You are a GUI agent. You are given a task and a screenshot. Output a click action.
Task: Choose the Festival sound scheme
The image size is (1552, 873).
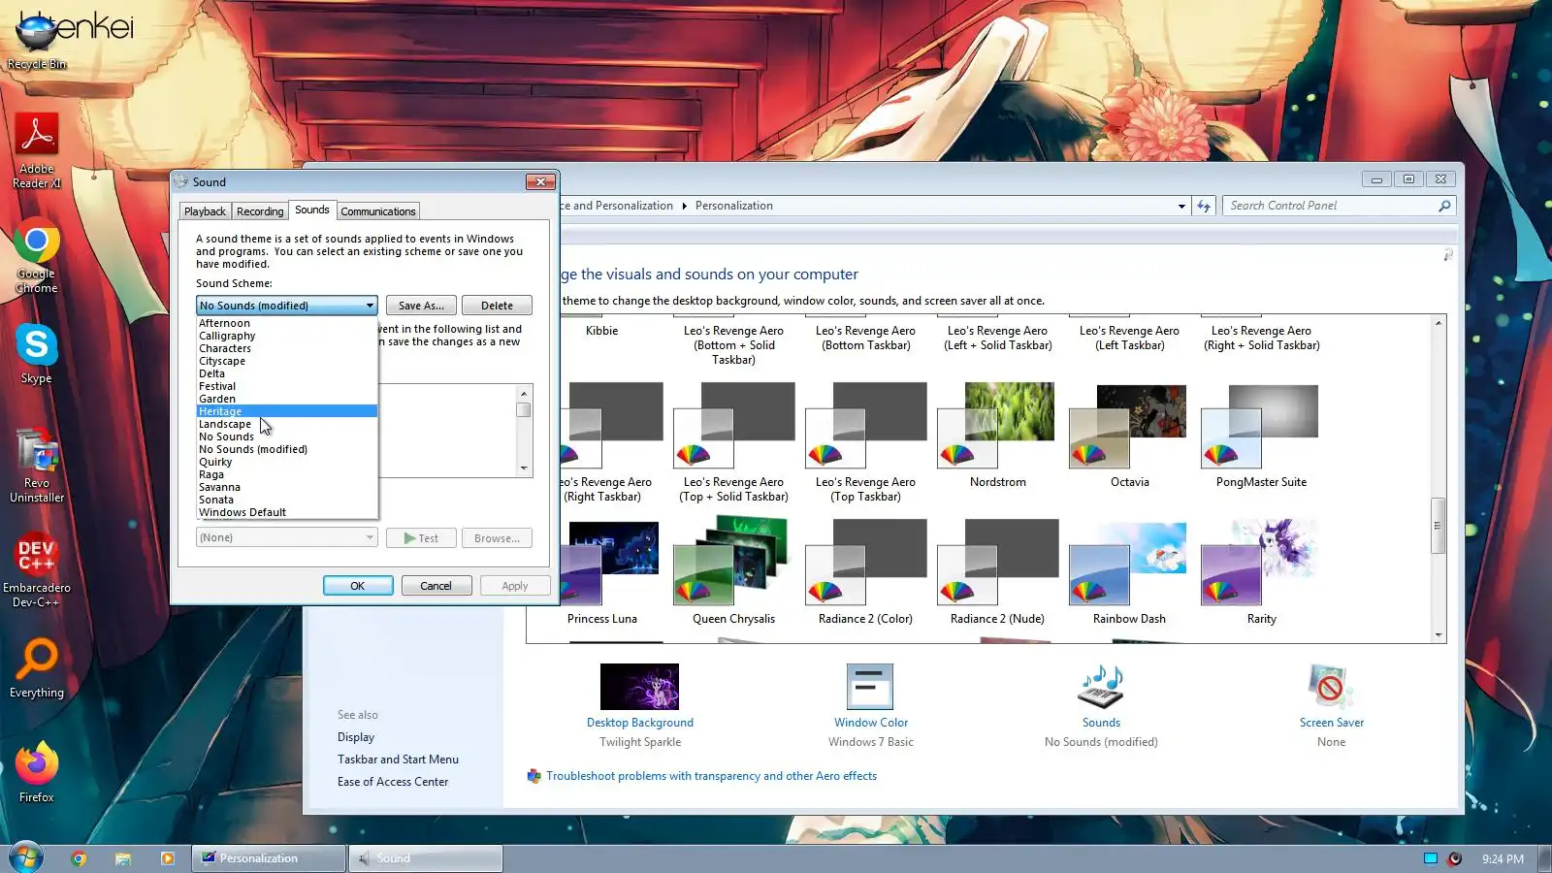(287, 386)
